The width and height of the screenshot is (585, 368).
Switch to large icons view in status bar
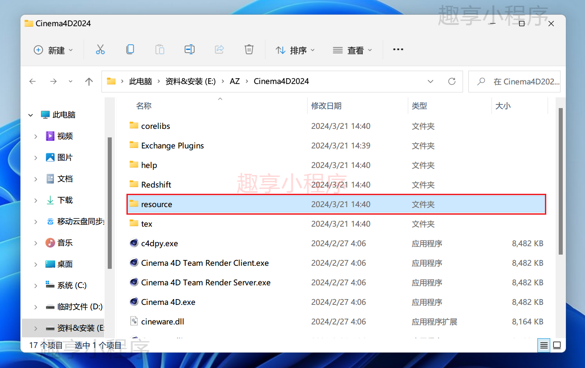[x=557, y=345]
